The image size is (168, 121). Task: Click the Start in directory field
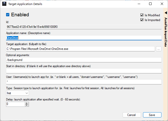[84, 71]
